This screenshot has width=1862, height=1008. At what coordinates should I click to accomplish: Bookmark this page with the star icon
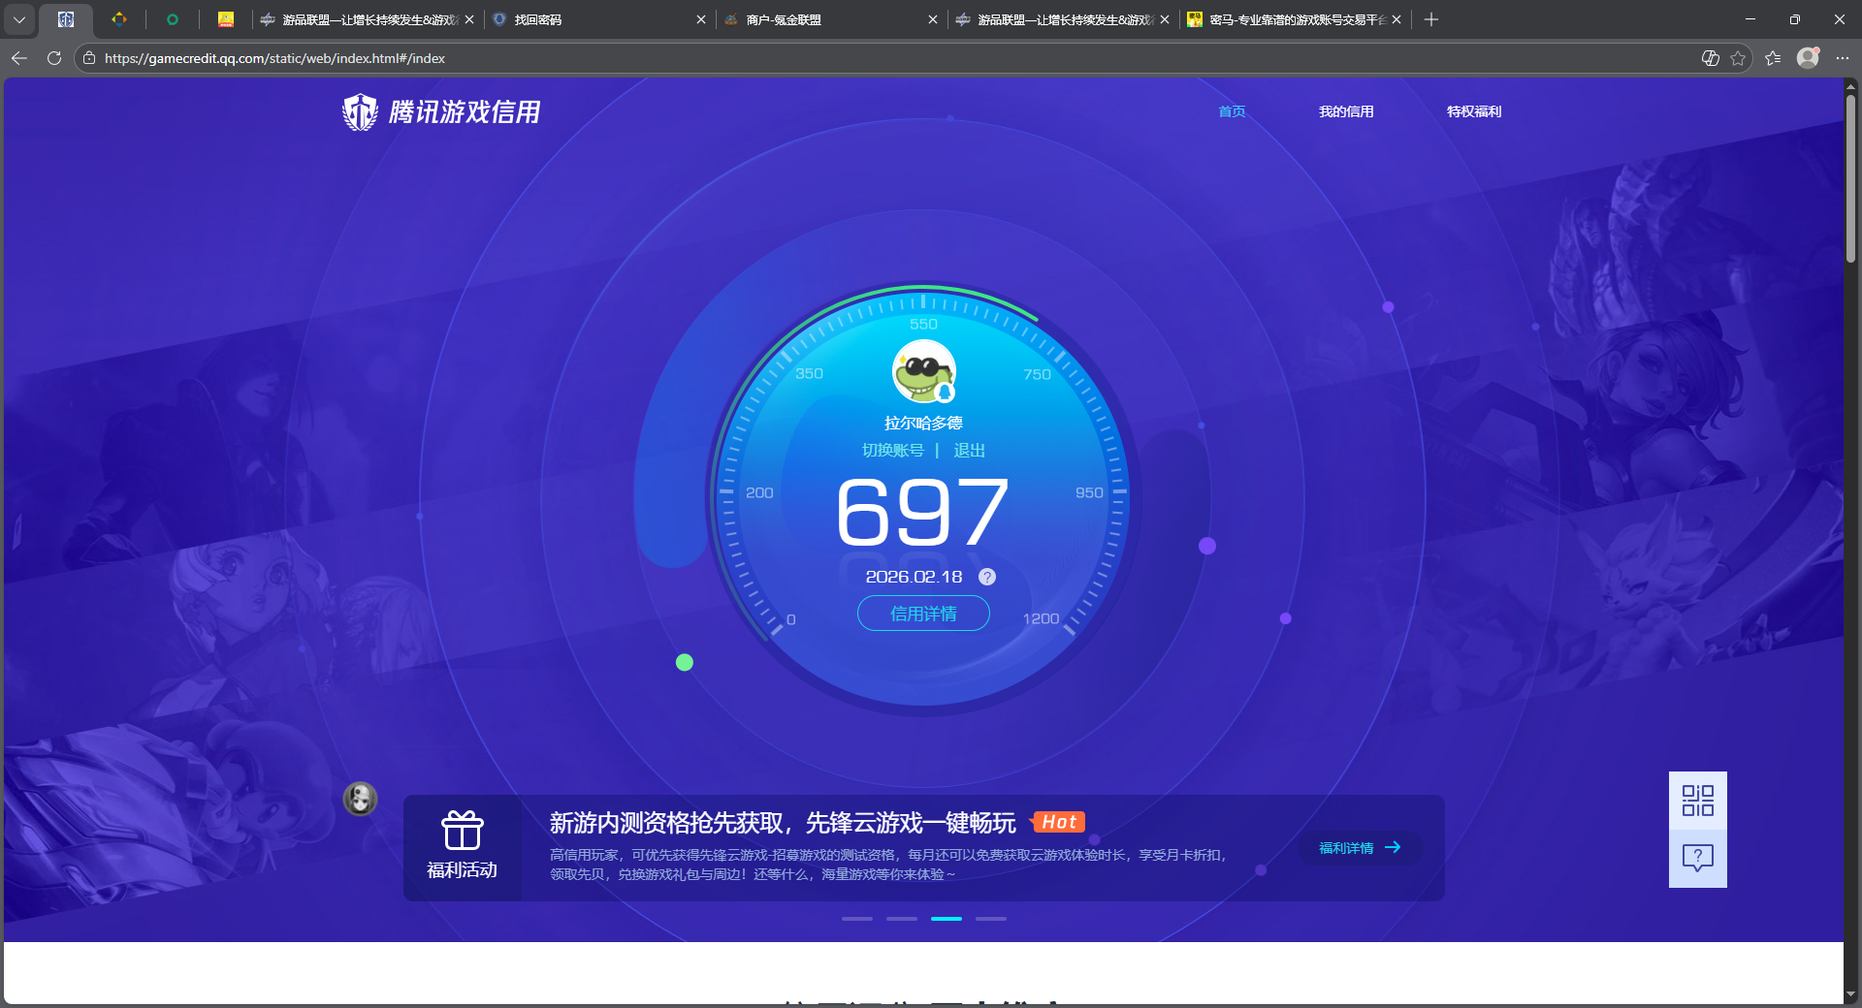[1738, 58]
